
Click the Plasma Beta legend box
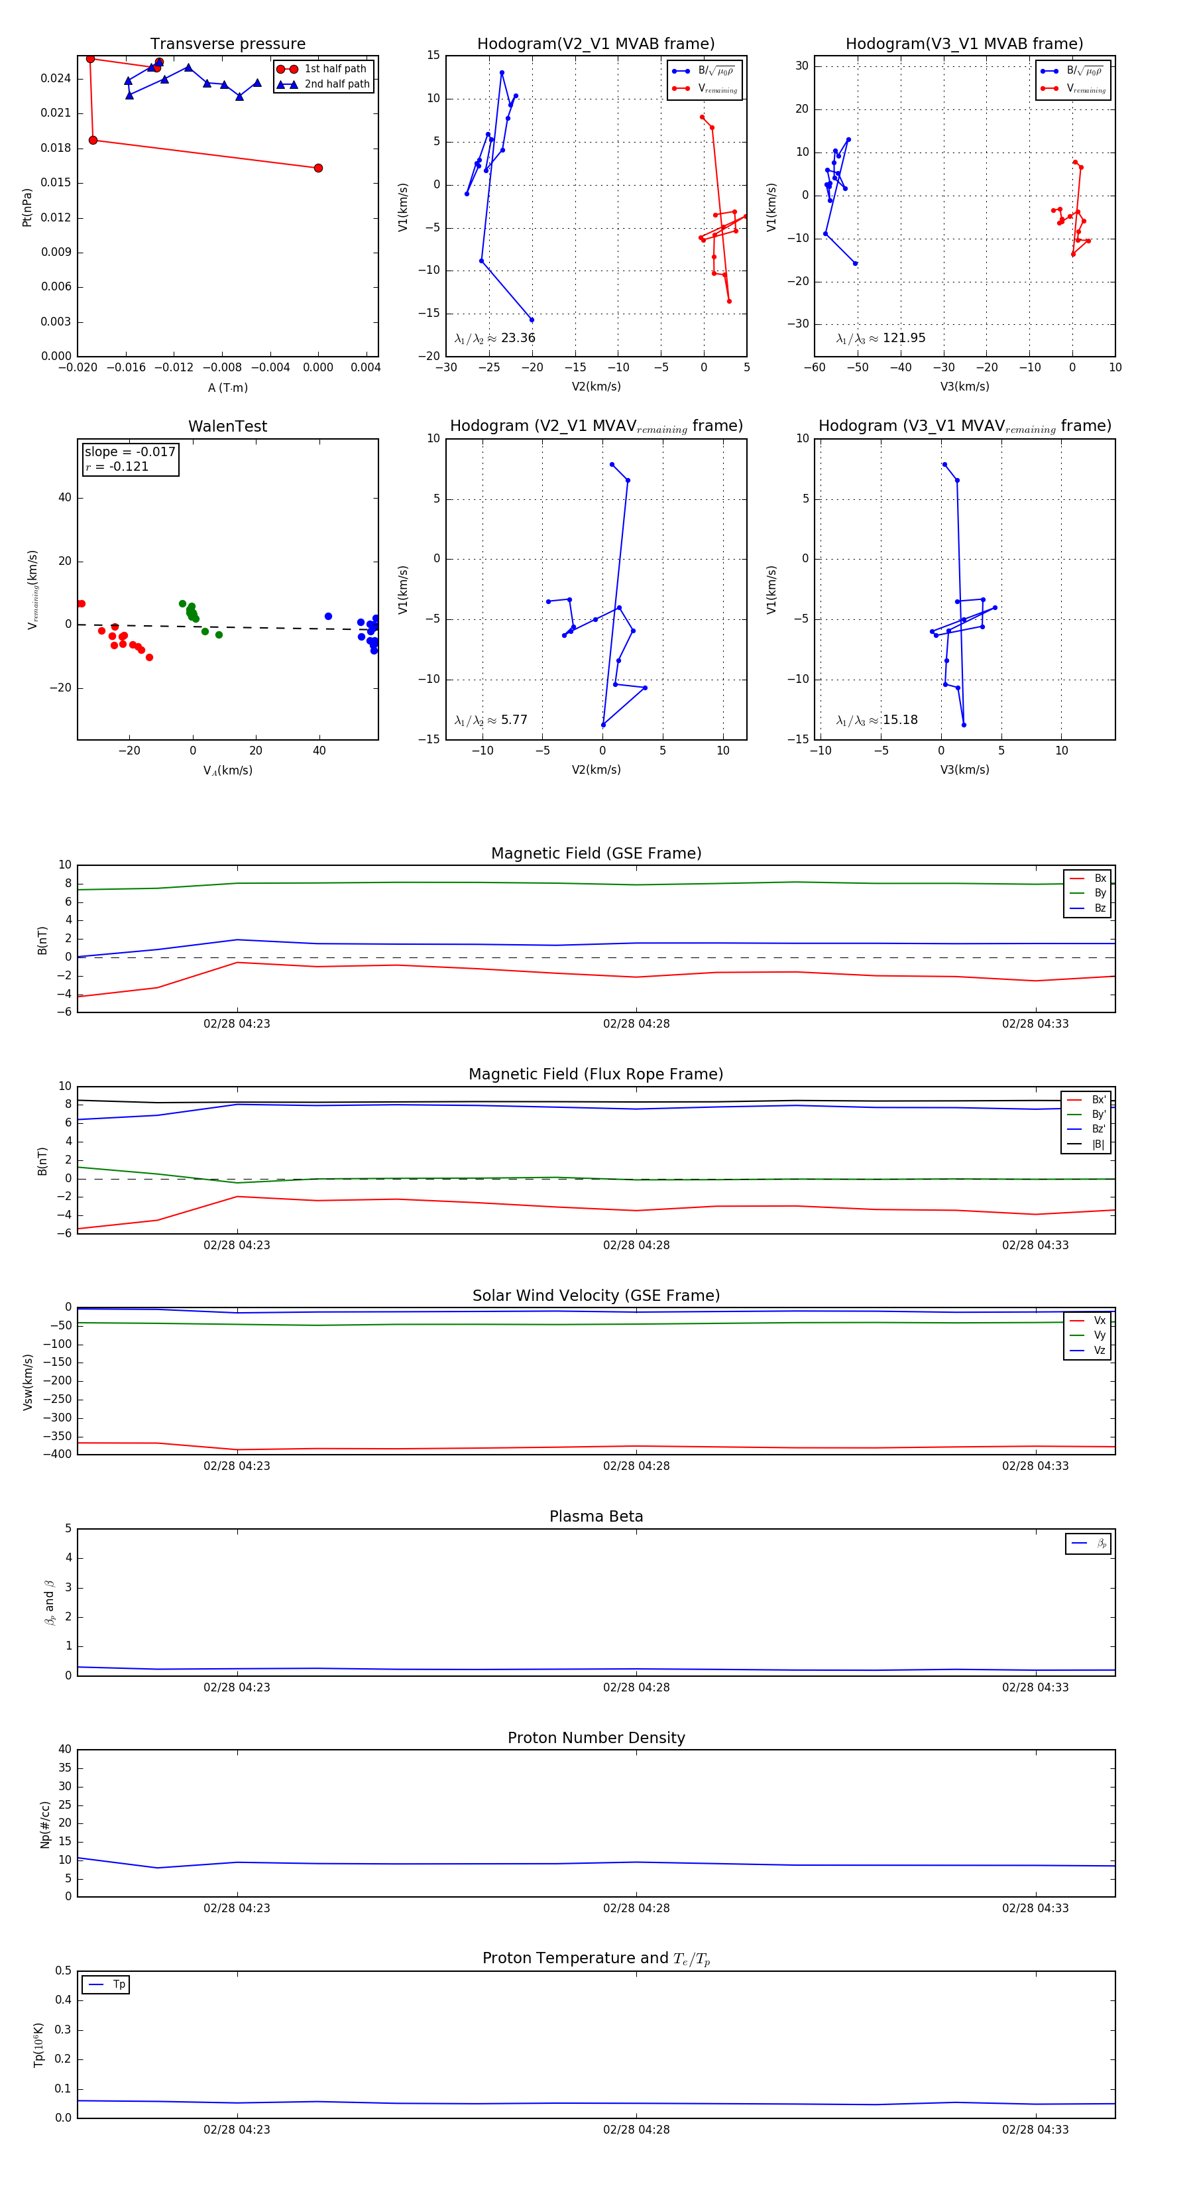click(x=1088, y=1544)
